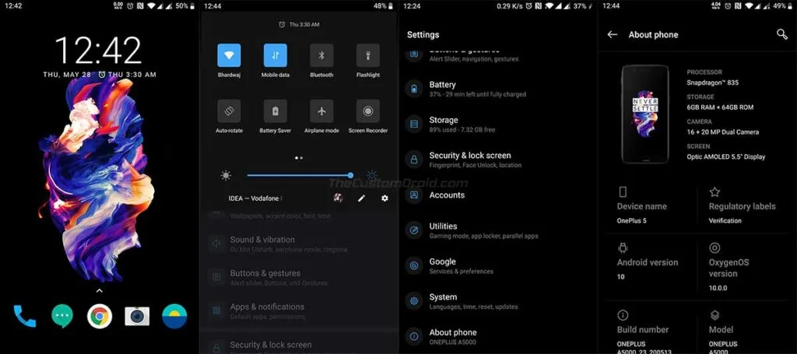
Task: Tap the System gear icon
Action: pyautogui.click(x=414, y=301)
